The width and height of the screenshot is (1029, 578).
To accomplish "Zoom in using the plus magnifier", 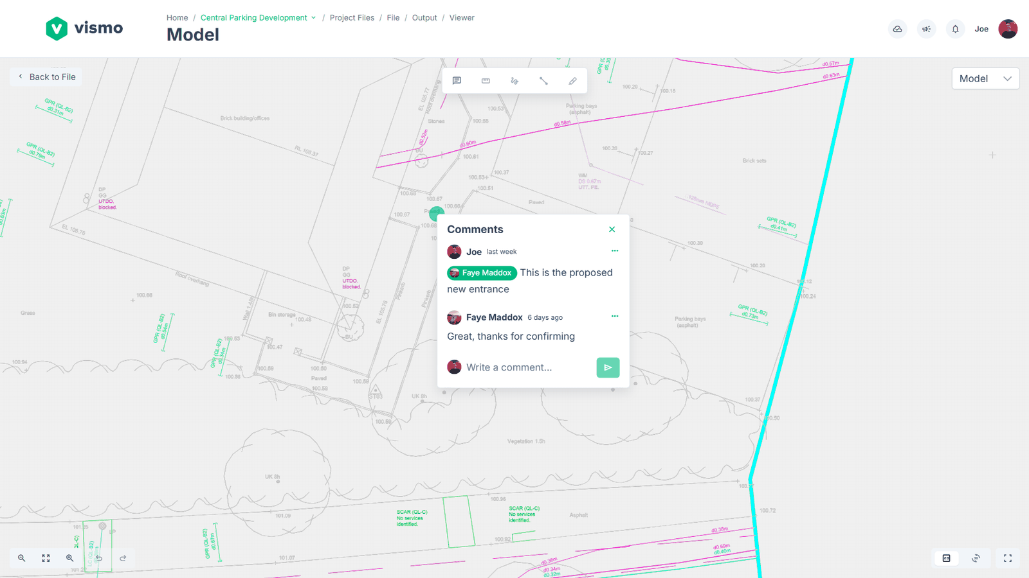I will point(69,558).
